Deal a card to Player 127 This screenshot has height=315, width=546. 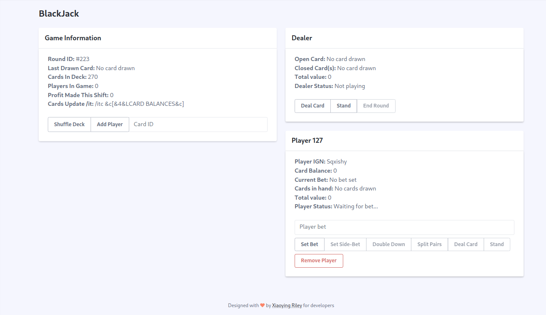pyautogui.click(x=465, y=244)
